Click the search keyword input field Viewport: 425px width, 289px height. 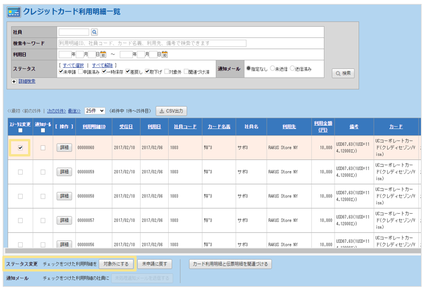pyautogui.click(x=152, y=43)
